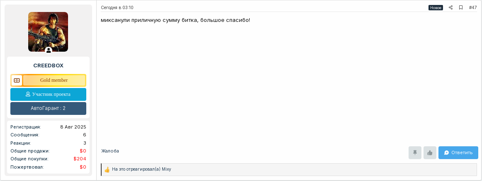Bookmark this post with the bookmark icon
Viewport: 482px width, 181px height.
[x=461, y=8]
